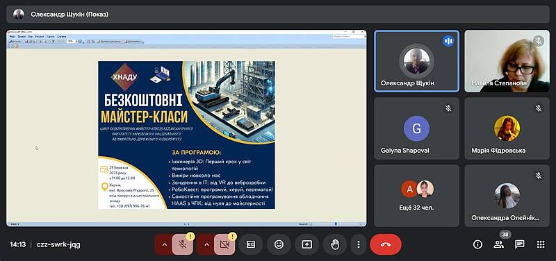Toggle the muted microphone button
Viewport: 556px width, 261px height.
(183, 244)
